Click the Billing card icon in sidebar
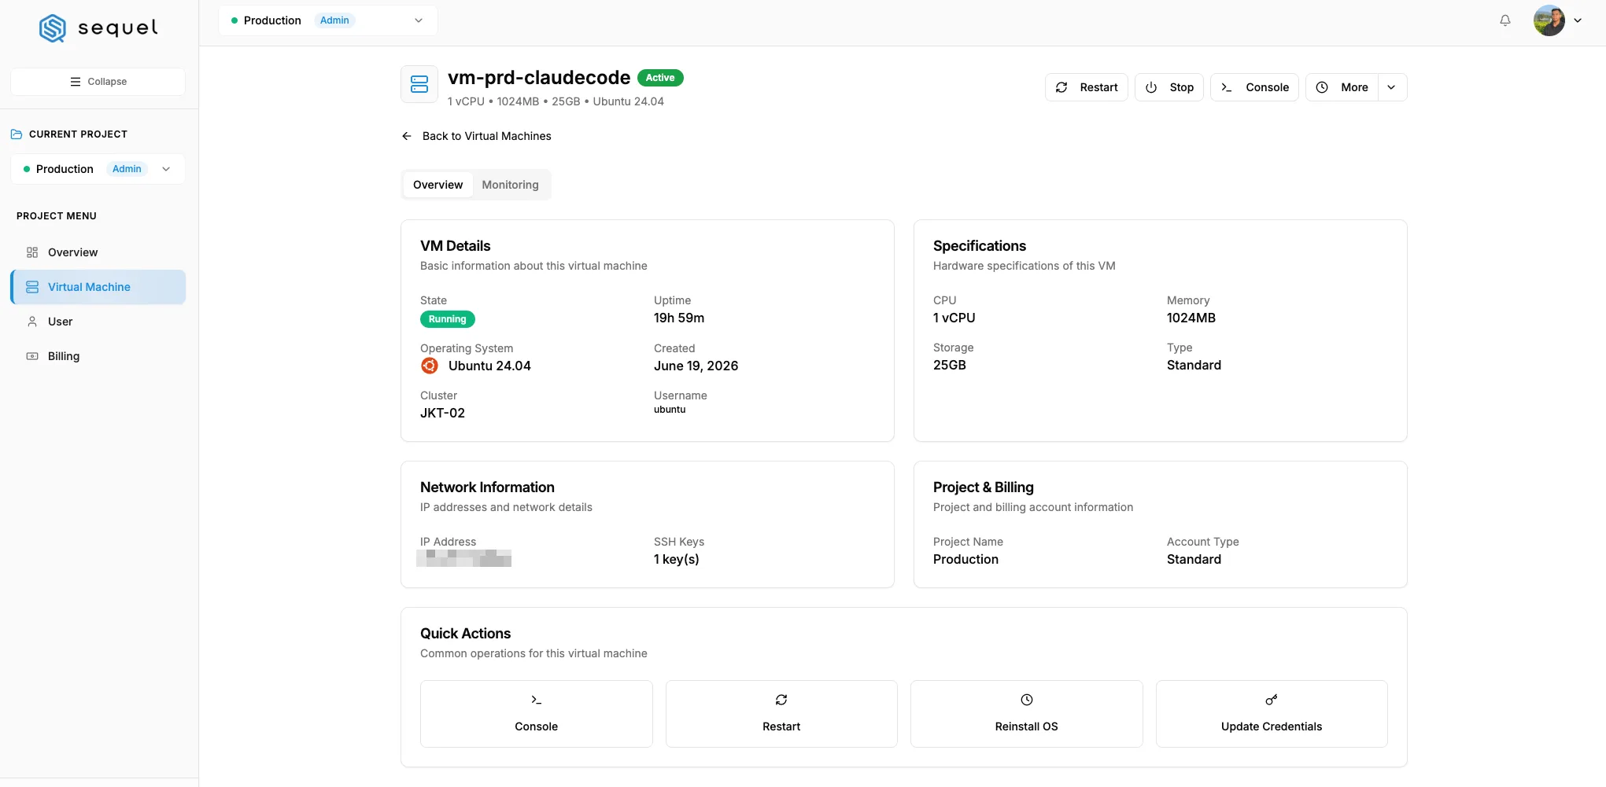The width and height of the screenshot is (1606, 787). [32, 356]
